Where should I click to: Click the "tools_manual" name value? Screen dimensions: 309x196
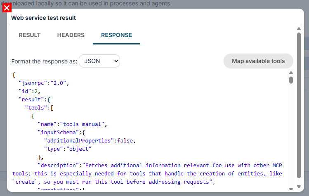click(x=82, y=124)
